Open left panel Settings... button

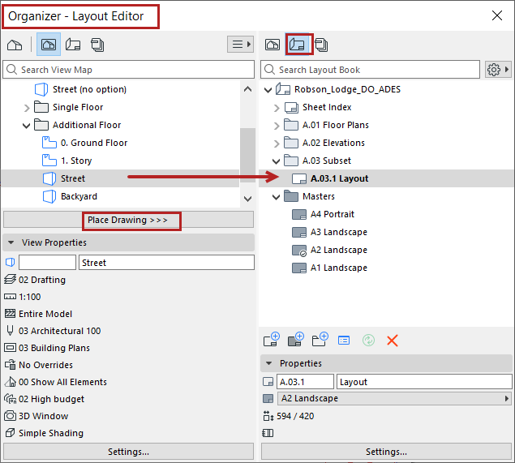(x=128, y=452)
